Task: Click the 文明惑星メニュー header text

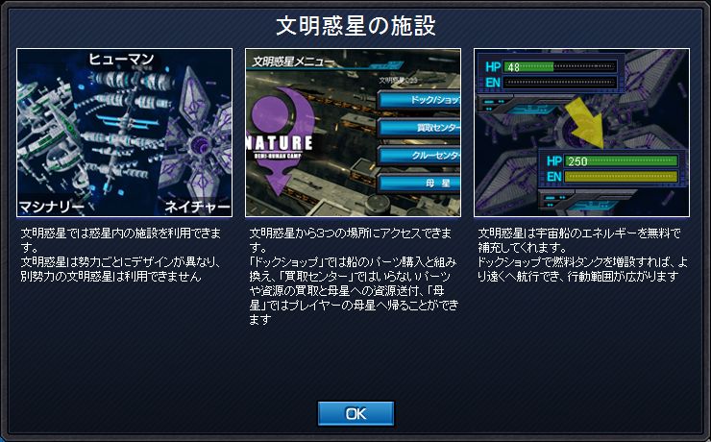Action: click(293, 61)
